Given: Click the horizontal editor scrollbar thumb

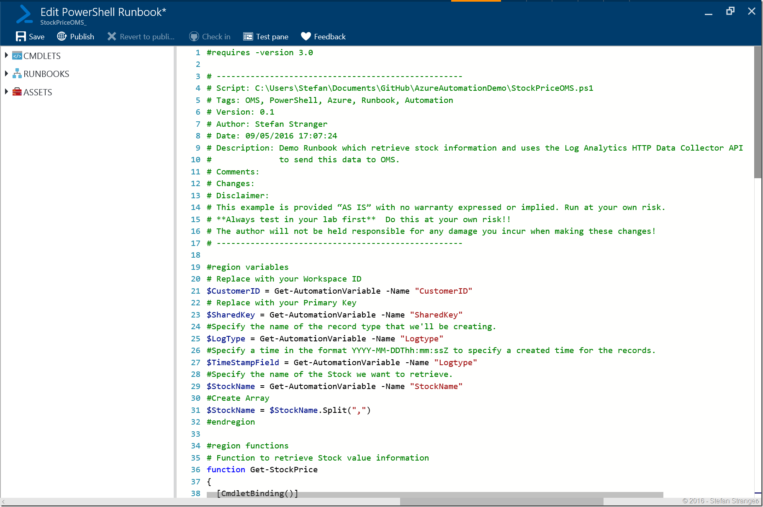Looking at the screenshot, I should click(x=435, y=494).
